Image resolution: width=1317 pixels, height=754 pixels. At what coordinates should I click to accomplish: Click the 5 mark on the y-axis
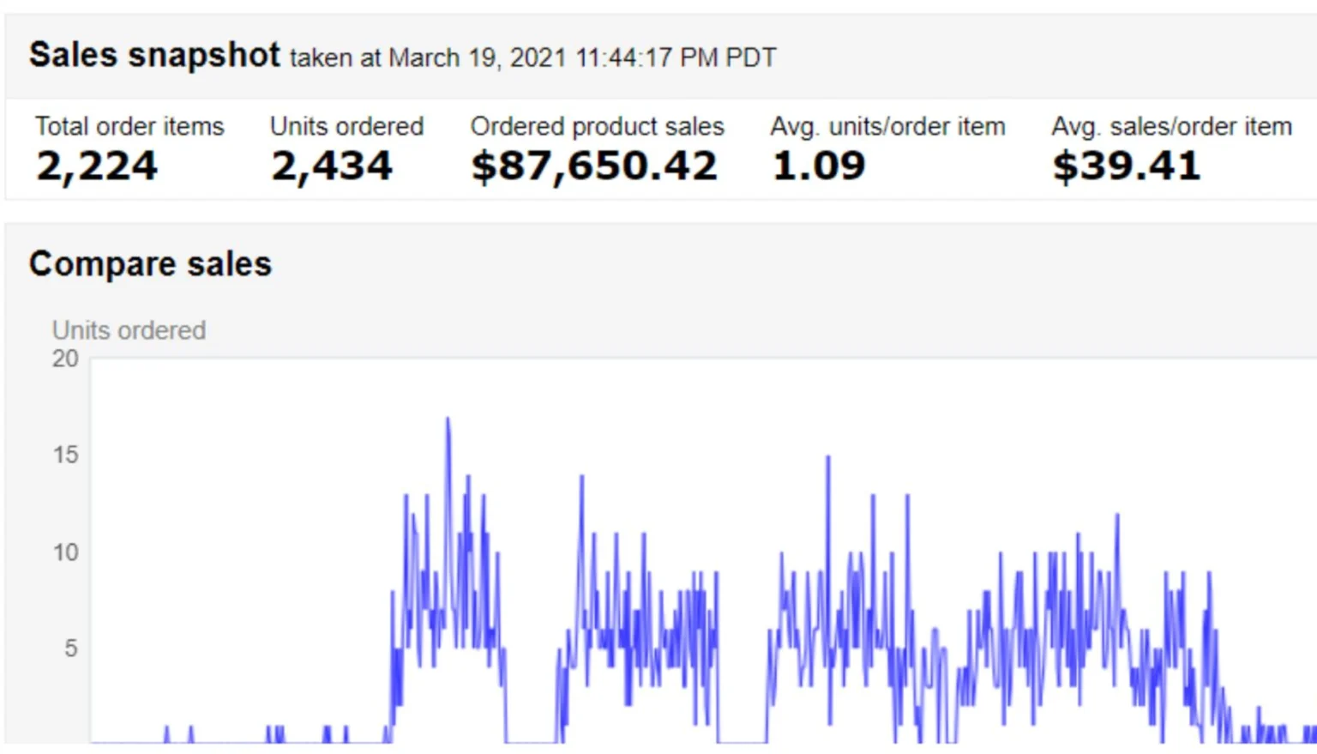pos(70,648)
